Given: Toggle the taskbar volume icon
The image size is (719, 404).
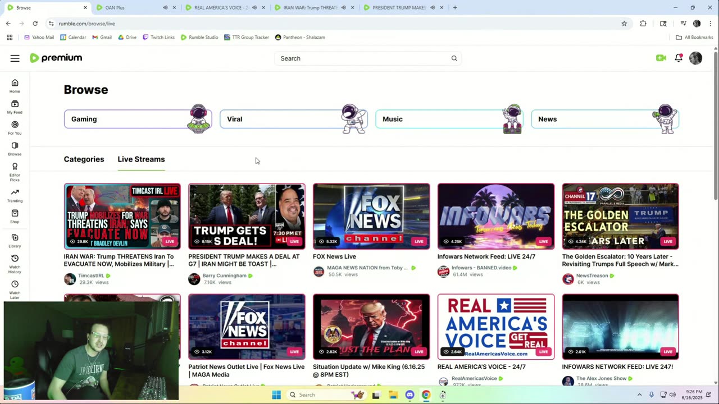Looking at the screenshot, I should point(672,394).
